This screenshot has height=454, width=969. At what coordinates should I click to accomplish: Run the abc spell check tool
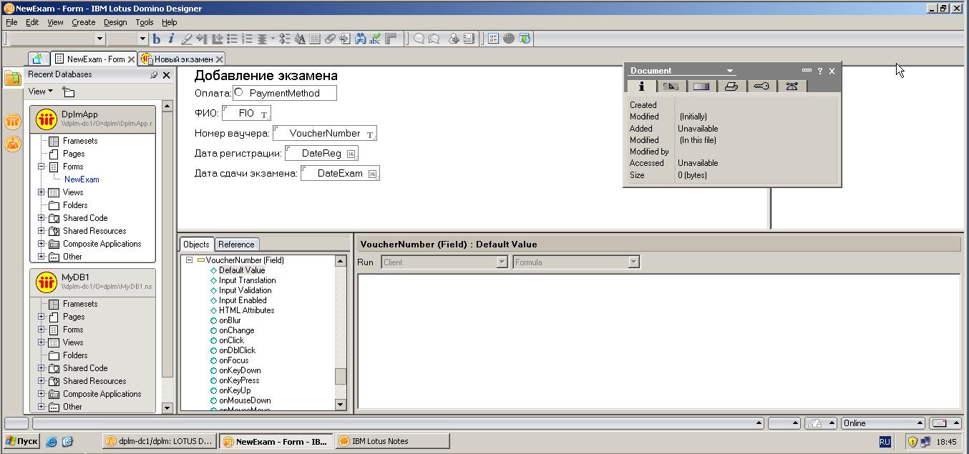pyautogui.click(x=375, y=39)
